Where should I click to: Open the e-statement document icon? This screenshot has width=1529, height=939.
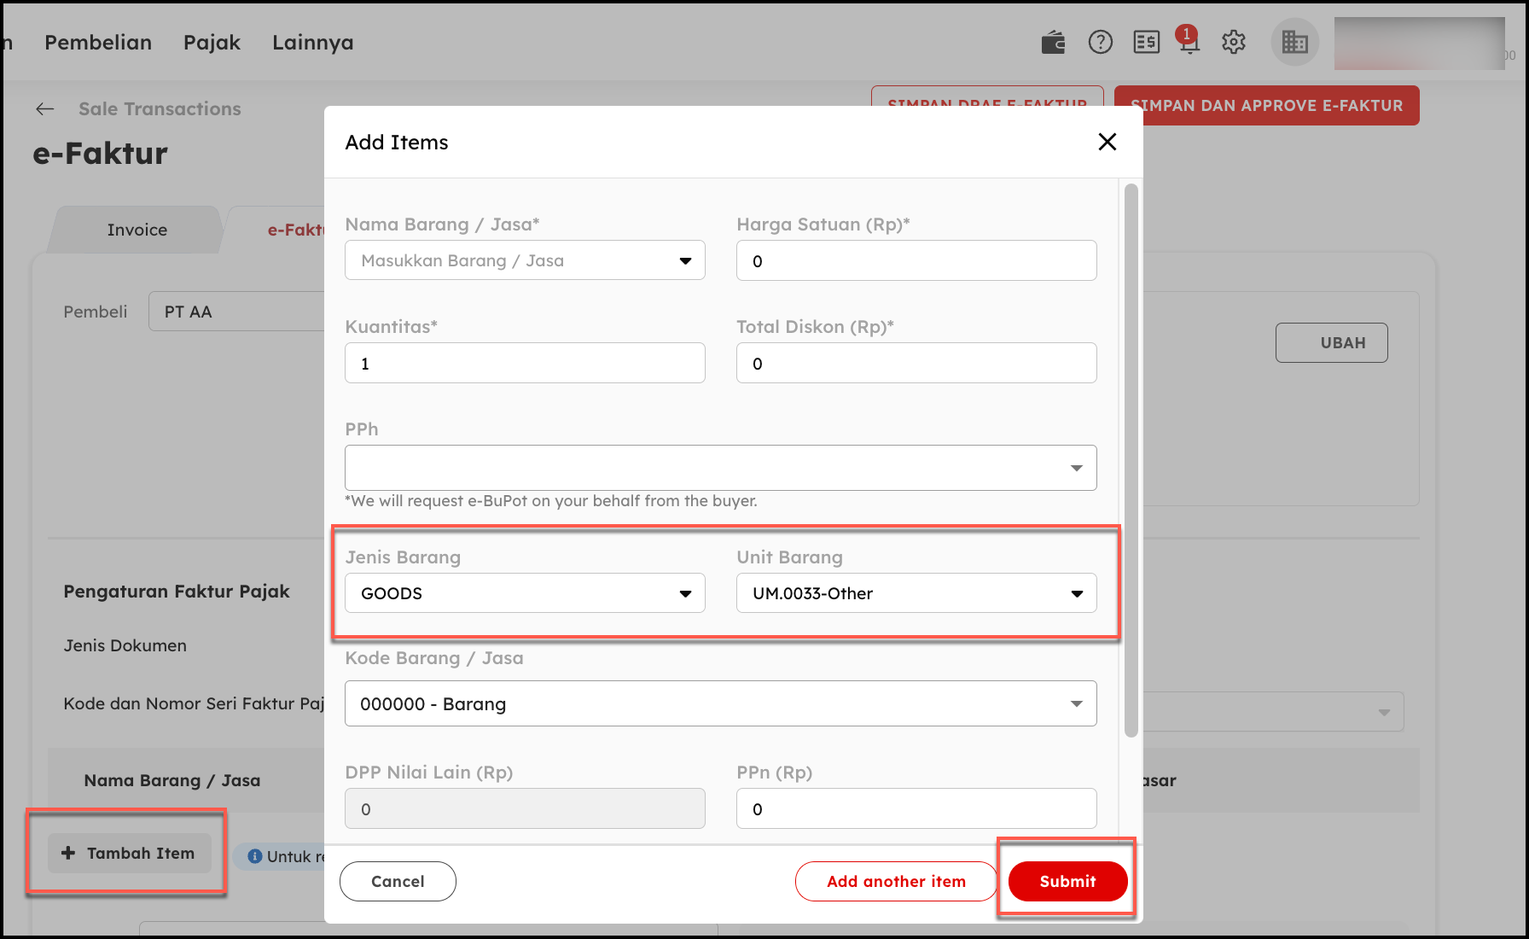pyautogui.click(x=1146, y=42)
